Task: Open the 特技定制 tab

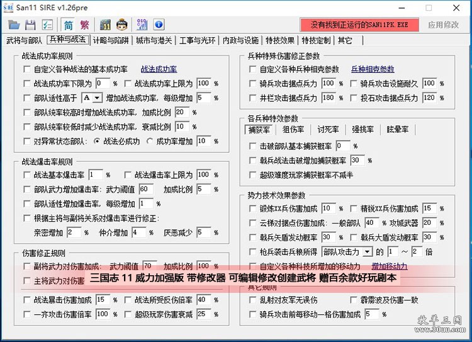Action: coord(316,40)
